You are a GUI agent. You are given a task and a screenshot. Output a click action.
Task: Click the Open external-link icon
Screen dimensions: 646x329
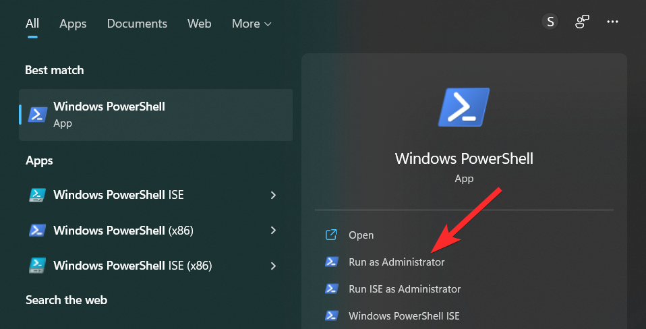coord(331,235)
